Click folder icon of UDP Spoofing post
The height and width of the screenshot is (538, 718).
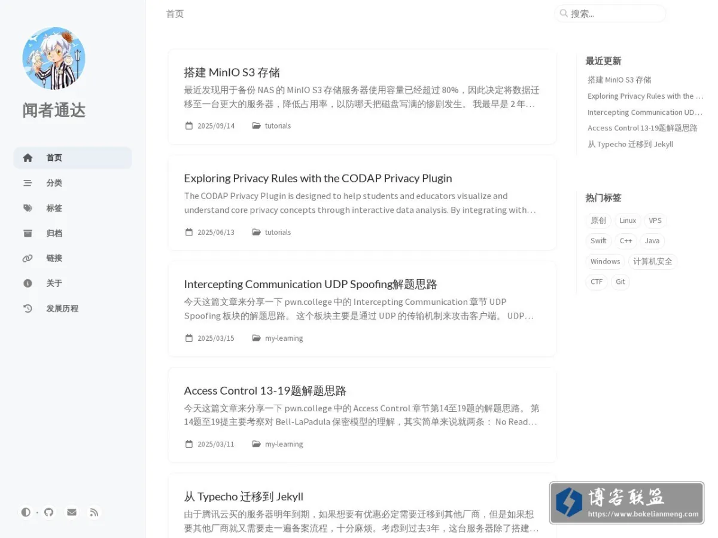[x=257, y=338]
